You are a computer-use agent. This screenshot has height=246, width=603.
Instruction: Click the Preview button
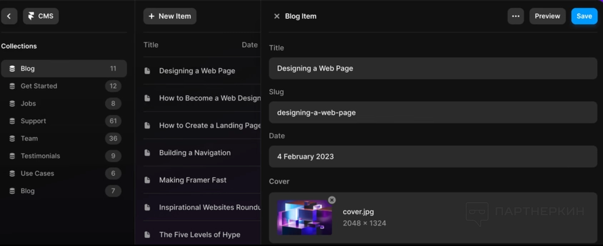tap(547, 16)
